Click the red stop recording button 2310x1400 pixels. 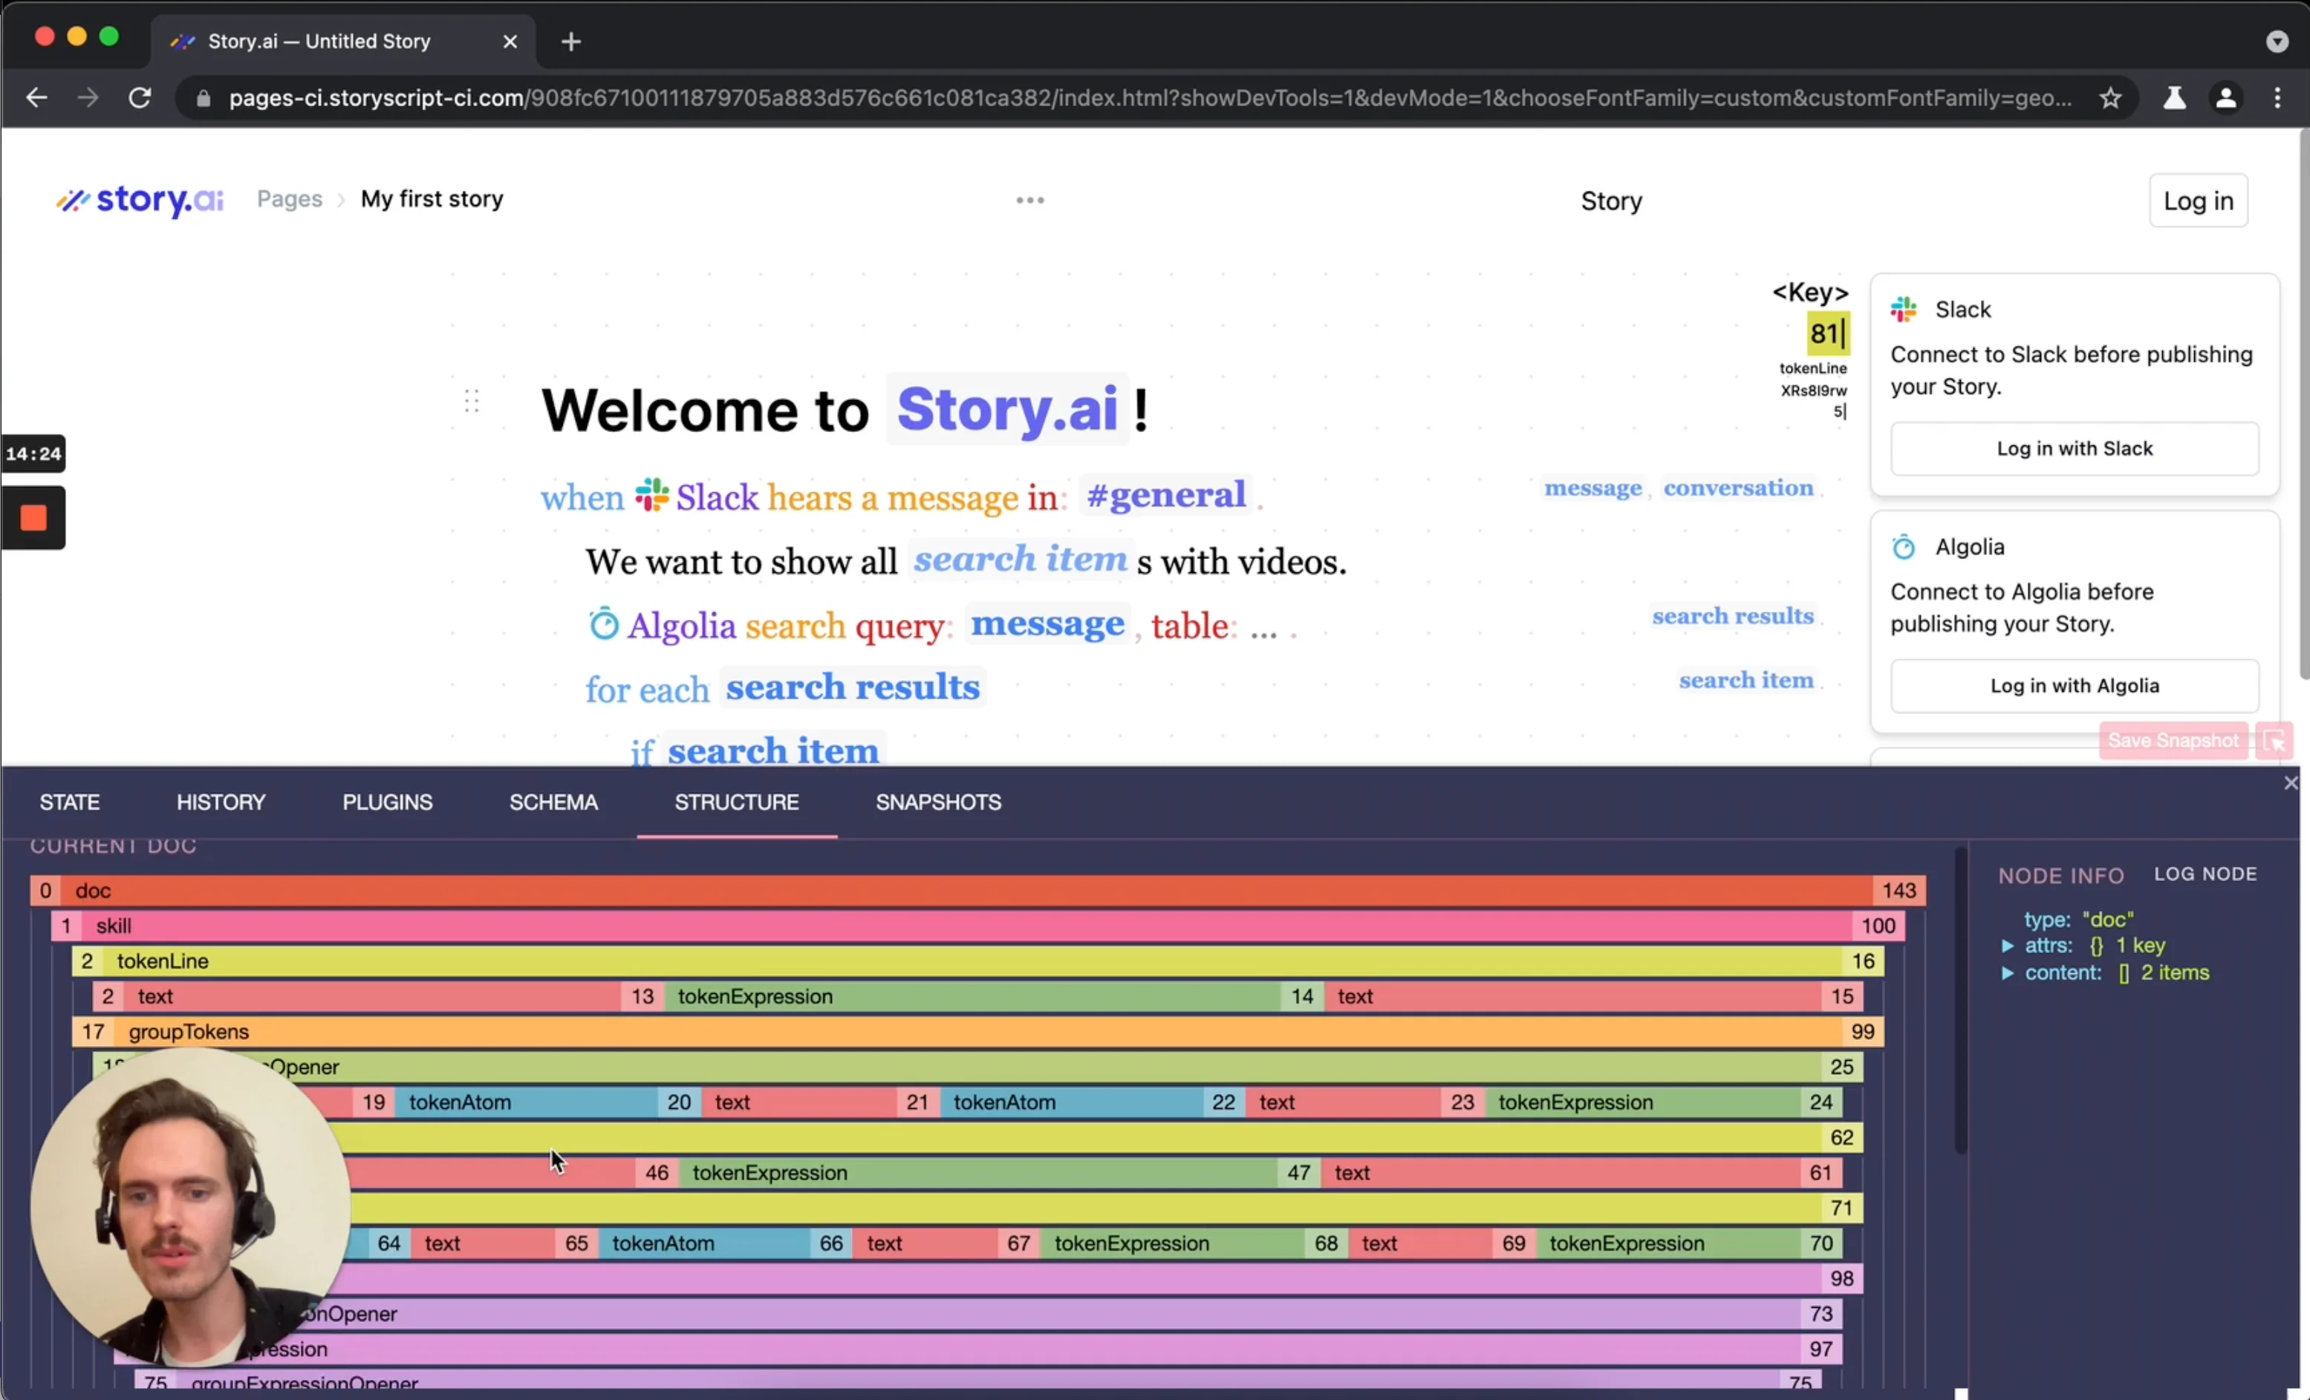pyautogui.click(x=33, y=517)
